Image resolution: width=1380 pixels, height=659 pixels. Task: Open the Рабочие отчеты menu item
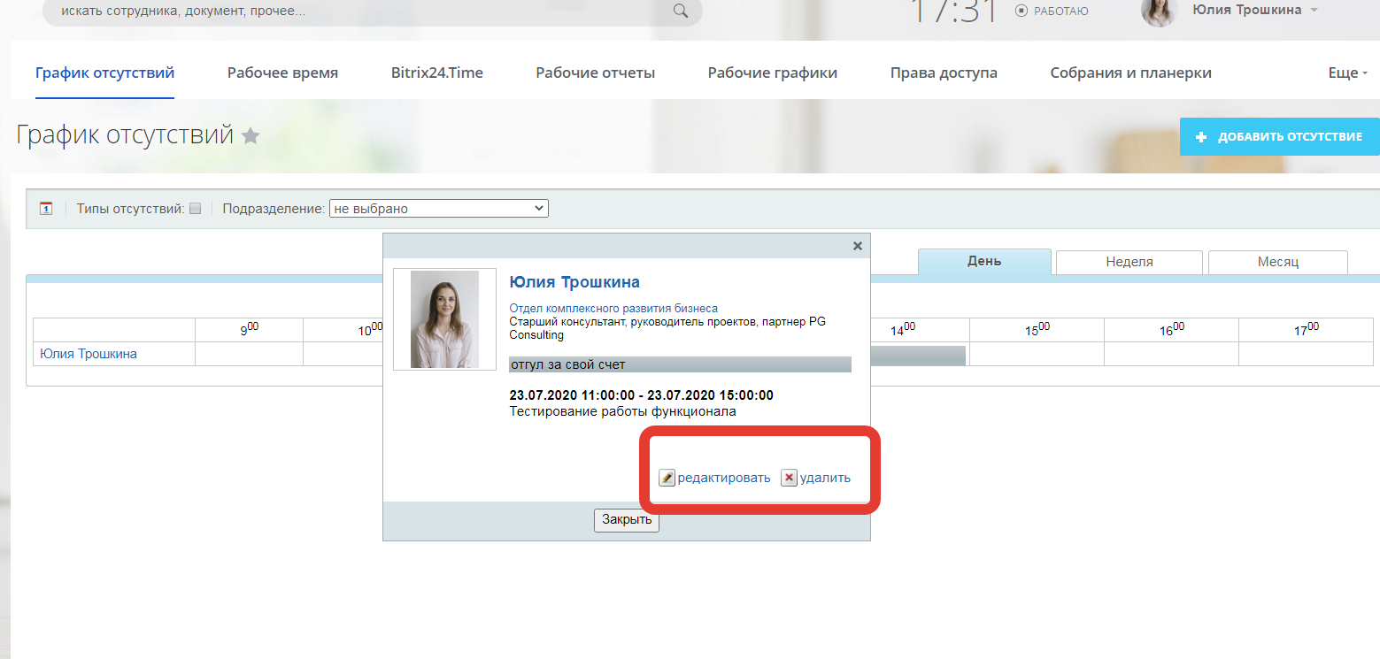tap(595, 73)
